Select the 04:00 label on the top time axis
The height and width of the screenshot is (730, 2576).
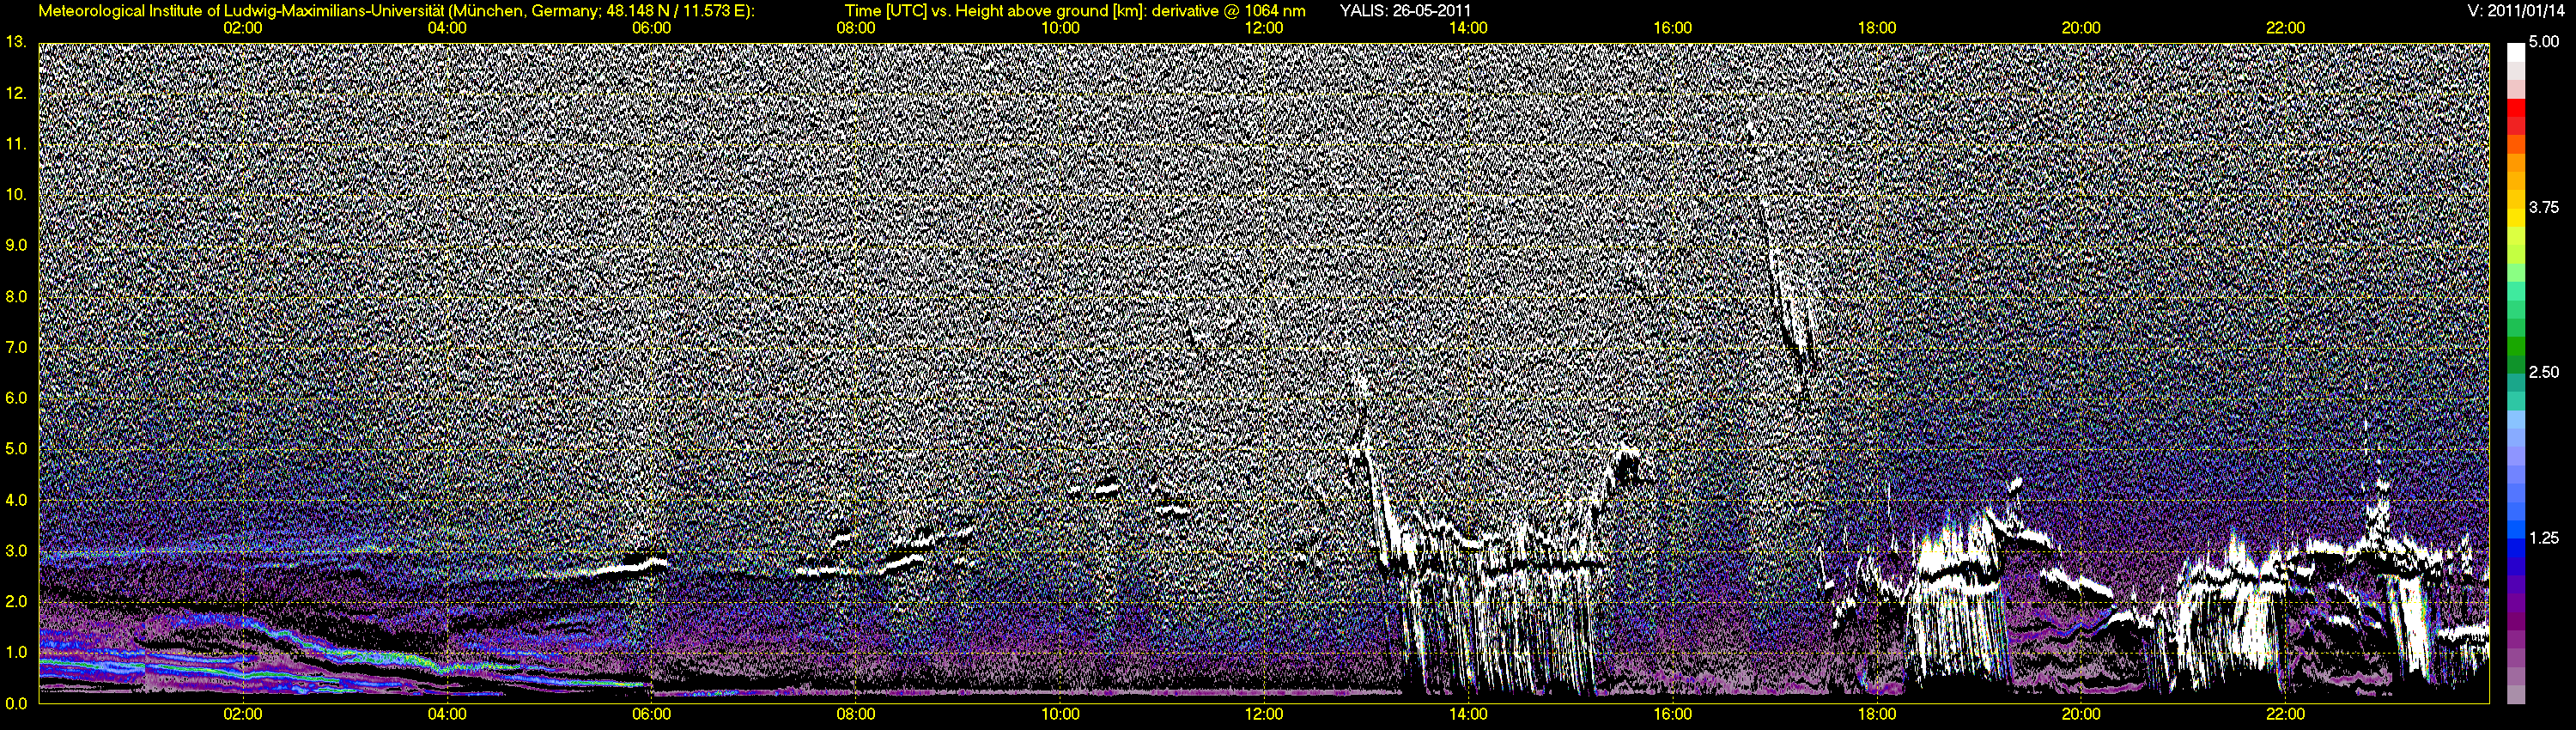coord(447,28)
